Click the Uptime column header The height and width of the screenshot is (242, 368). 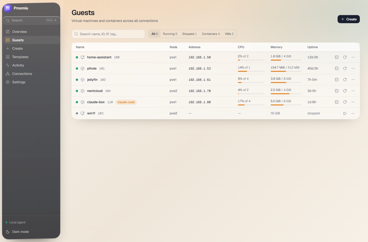313,47
